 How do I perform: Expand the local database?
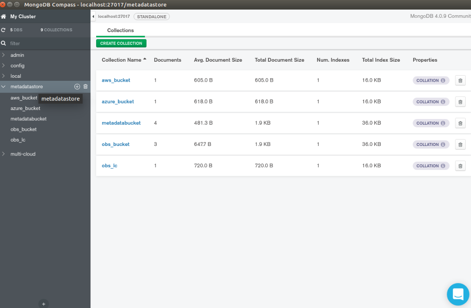click(3, 76)
